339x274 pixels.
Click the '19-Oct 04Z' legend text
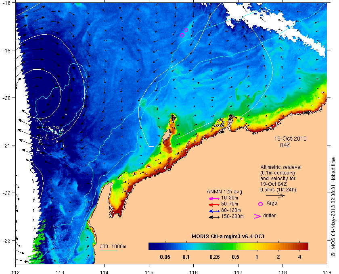(x=274, y=184)
